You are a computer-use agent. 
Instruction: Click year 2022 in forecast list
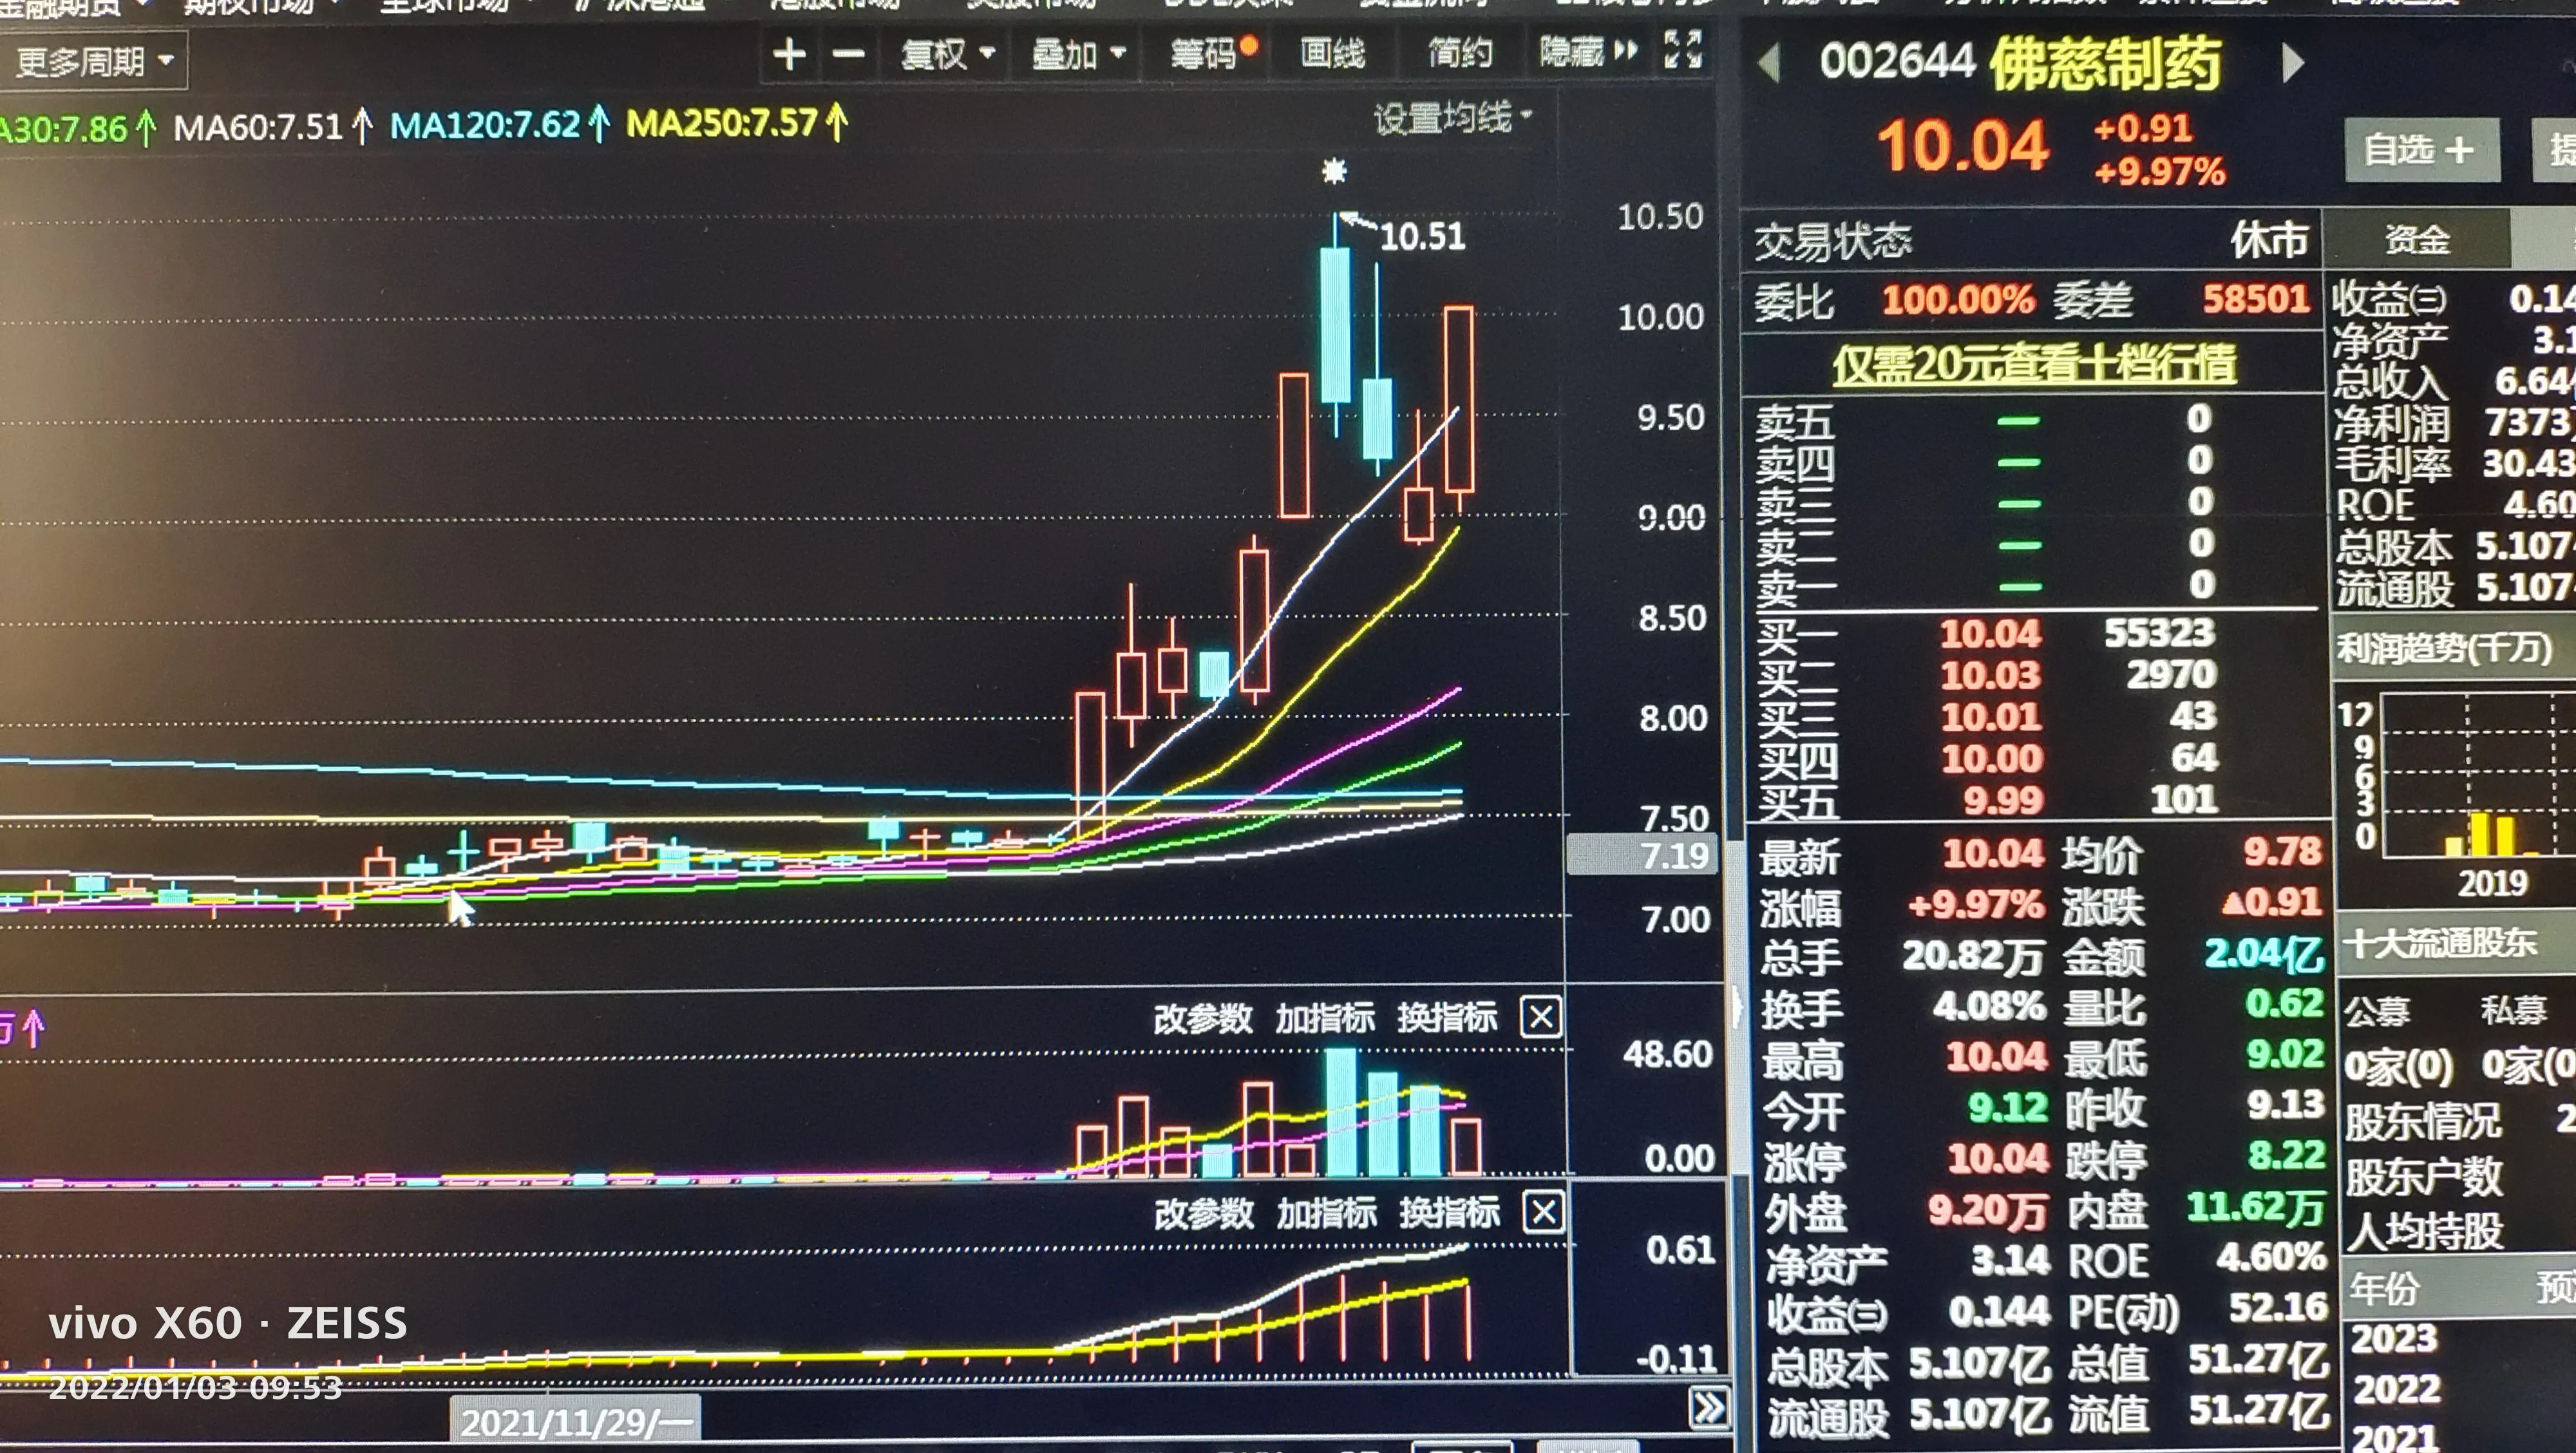(2397, 1389)
